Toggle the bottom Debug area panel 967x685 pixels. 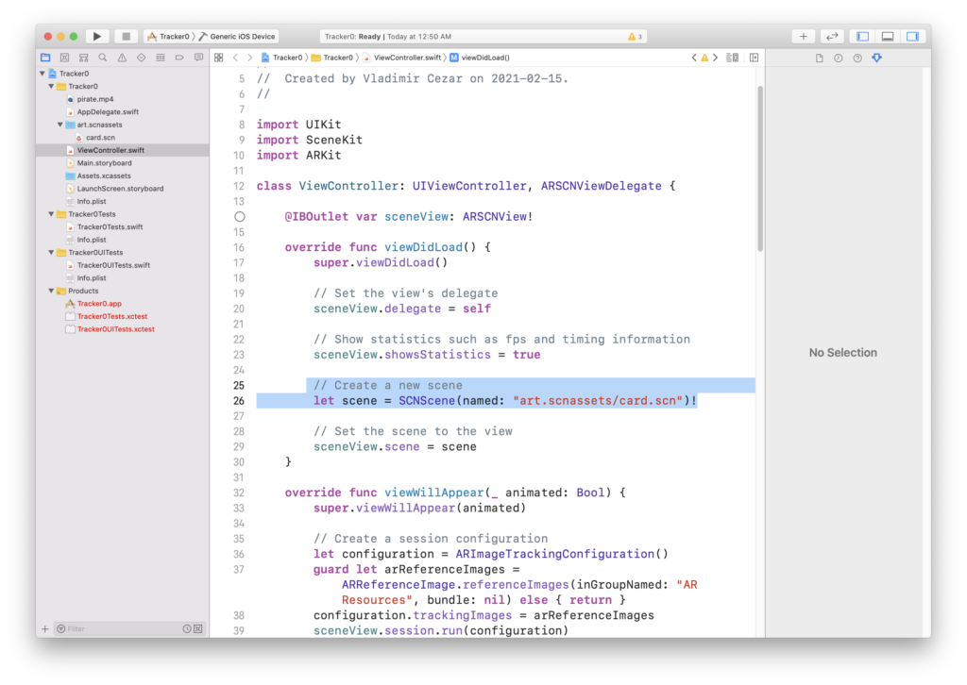888,37
